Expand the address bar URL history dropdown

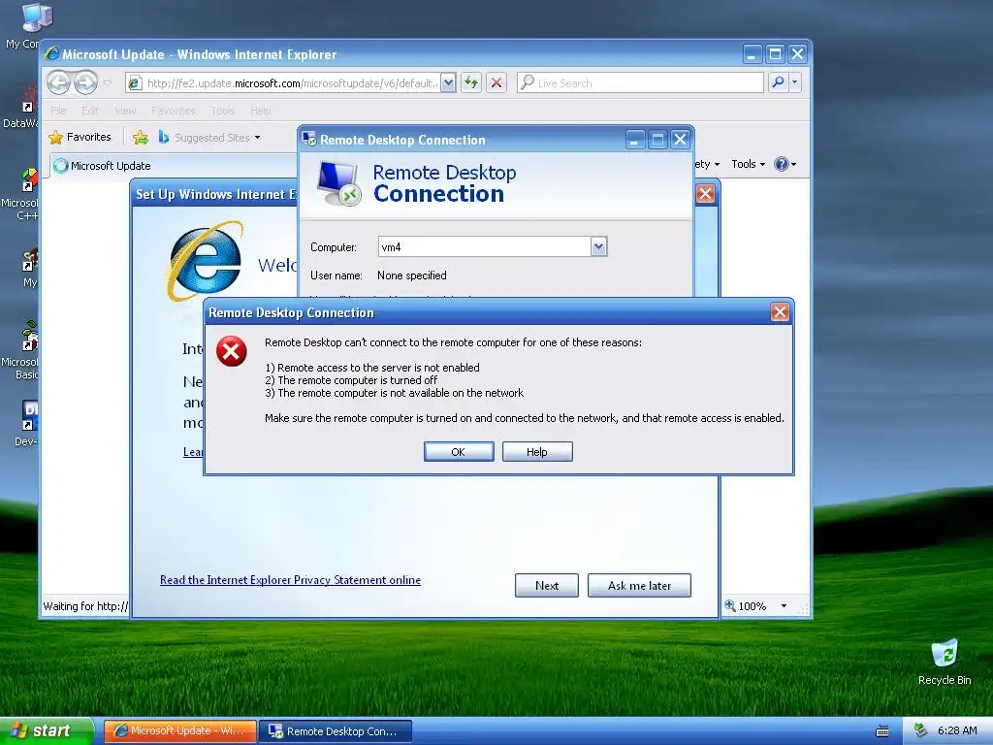point(448,83)
